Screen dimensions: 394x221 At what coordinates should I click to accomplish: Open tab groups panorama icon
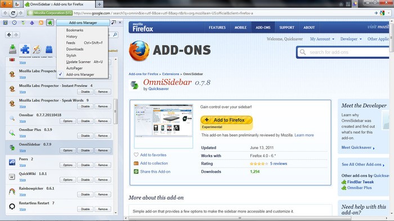coord(348,4)
